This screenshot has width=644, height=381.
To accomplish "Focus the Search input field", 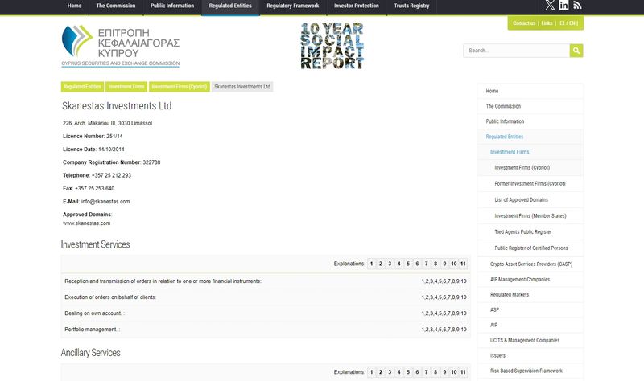I will (x=516, y=51).
